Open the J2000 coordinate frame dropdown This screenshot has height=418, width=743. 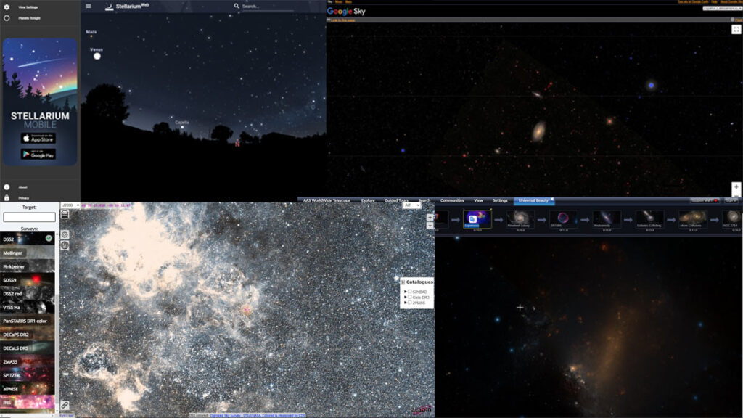(x=71, y=204)
